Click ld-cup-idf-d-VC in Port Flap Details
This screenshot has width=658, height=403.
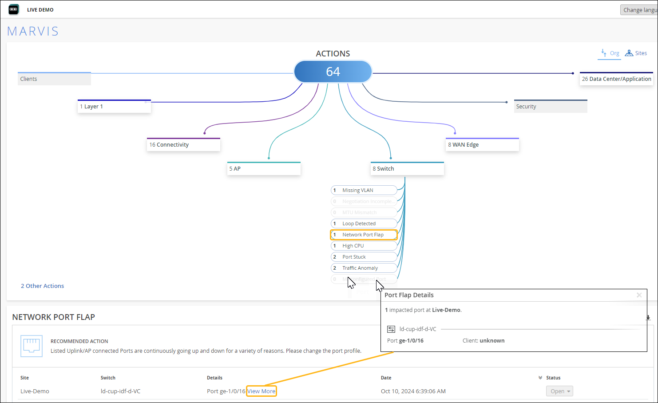418,329
